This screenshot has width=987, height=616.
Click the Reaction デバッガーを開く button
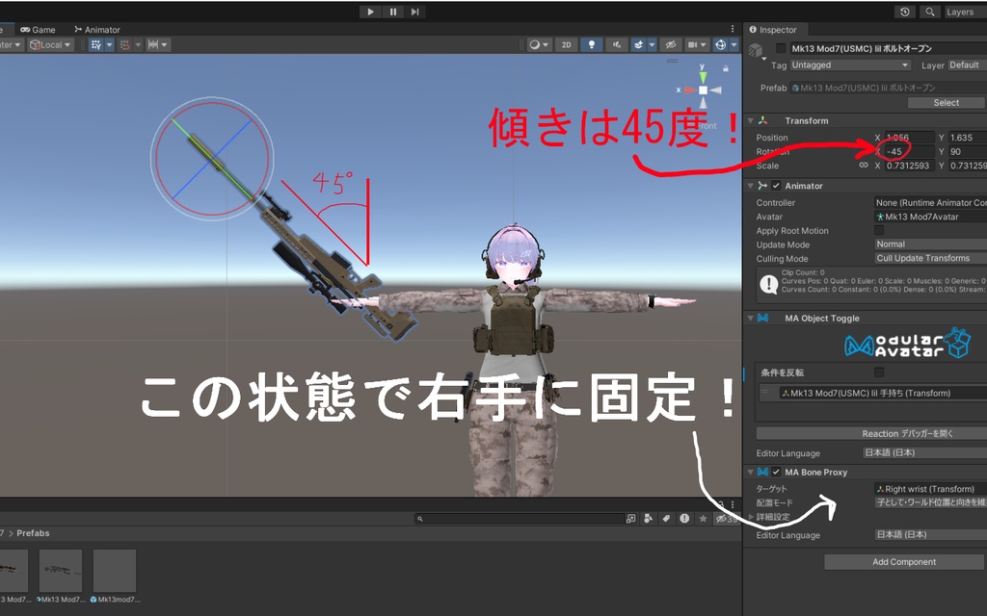(x=871, y=433)
